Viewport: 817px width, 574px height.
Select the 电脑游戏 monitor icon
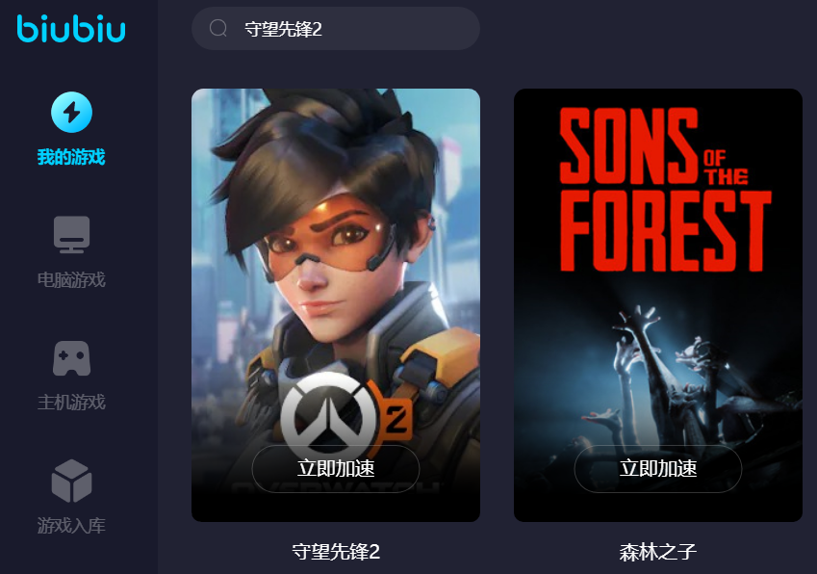pyautogui.click(x=71, y=235)
